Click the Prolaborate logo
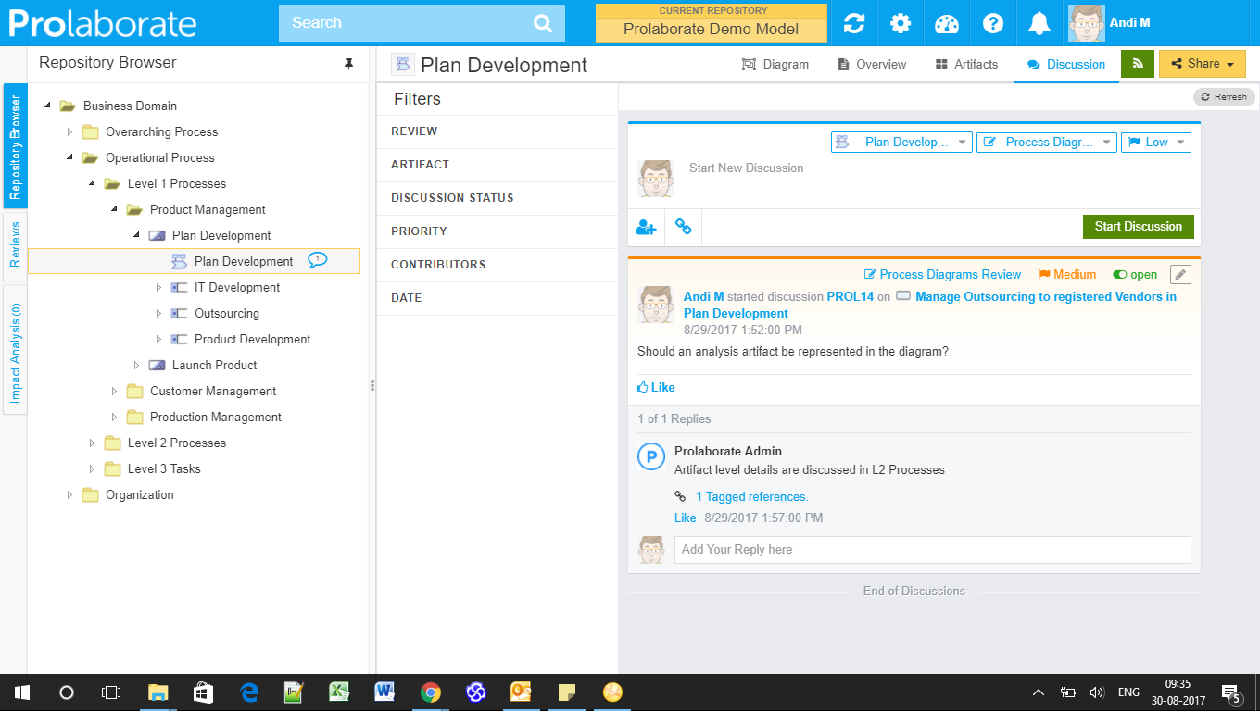1260x711 pixels. coord(103,23)
